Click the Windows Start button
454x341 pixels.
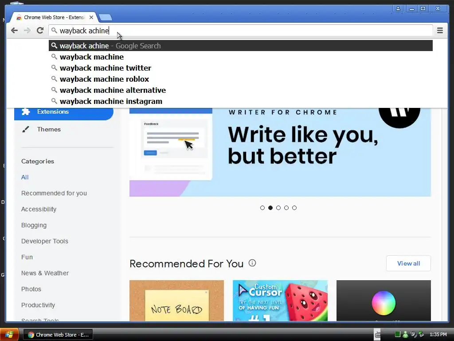(x=9, y=335)
